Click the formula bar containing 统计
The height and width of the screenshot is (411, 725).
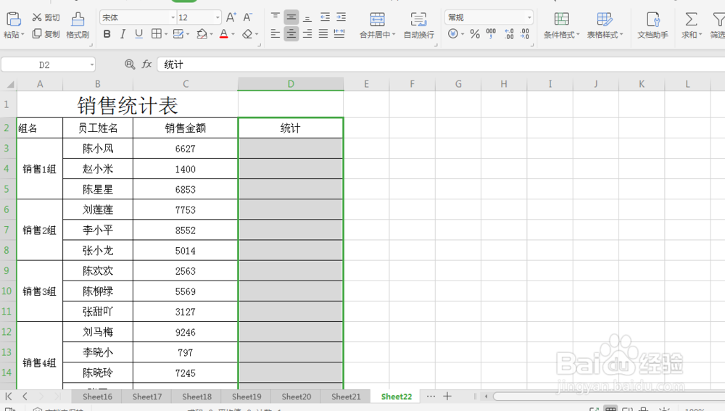[441, 65]
